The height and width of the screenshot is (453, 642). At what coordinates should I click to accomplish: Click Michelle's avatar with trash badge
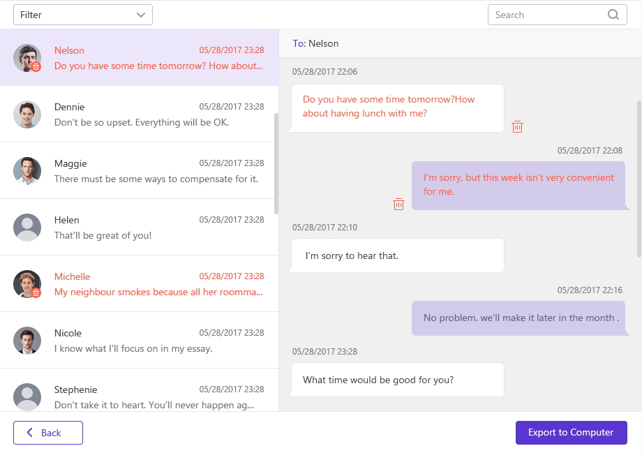pyautogui.click(x=27, y=284)
